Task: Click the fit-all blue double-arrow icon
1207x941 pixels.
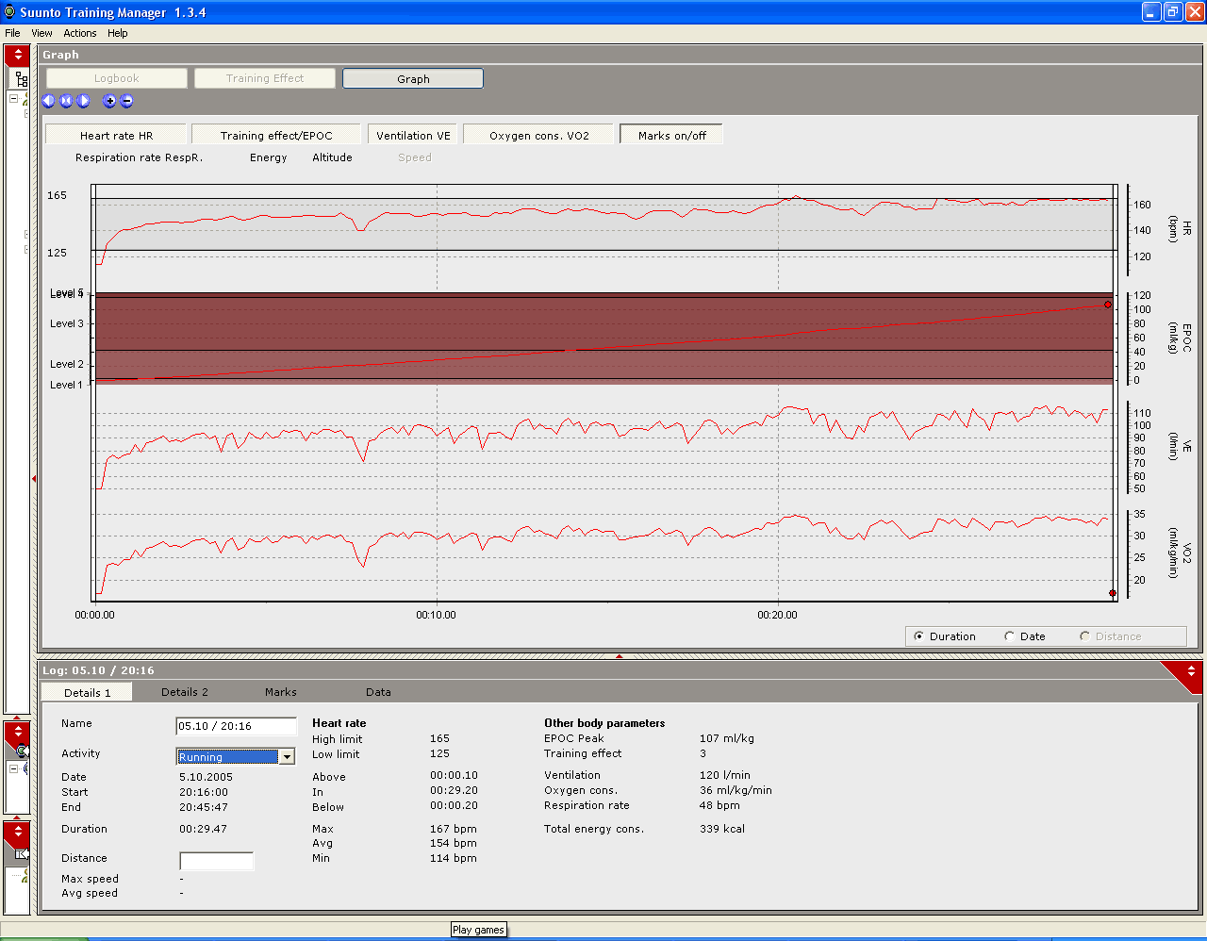Action: [66, 101]
